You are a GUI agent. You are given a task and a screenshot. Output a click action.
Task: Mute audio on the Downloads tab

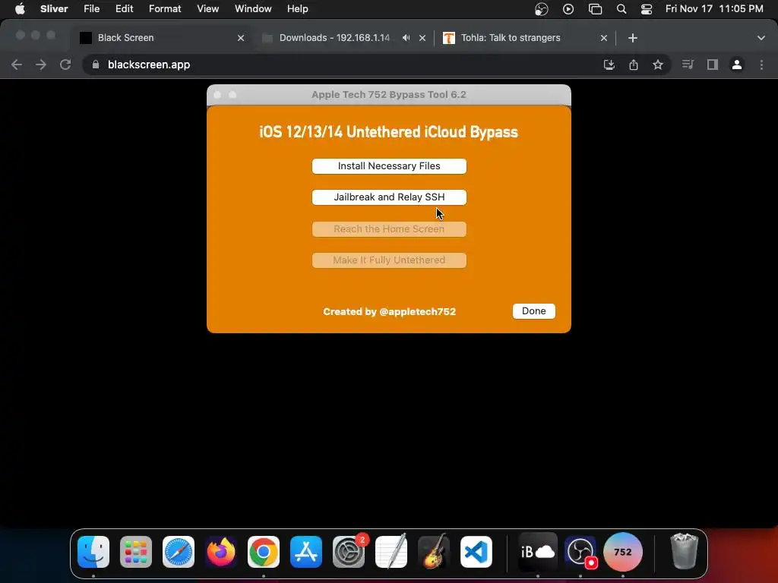tap(406, 38)
